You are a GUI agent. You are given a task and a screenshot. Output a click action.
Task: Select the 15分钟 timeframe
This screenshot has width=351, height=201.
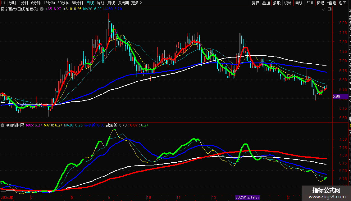point(49,3)
